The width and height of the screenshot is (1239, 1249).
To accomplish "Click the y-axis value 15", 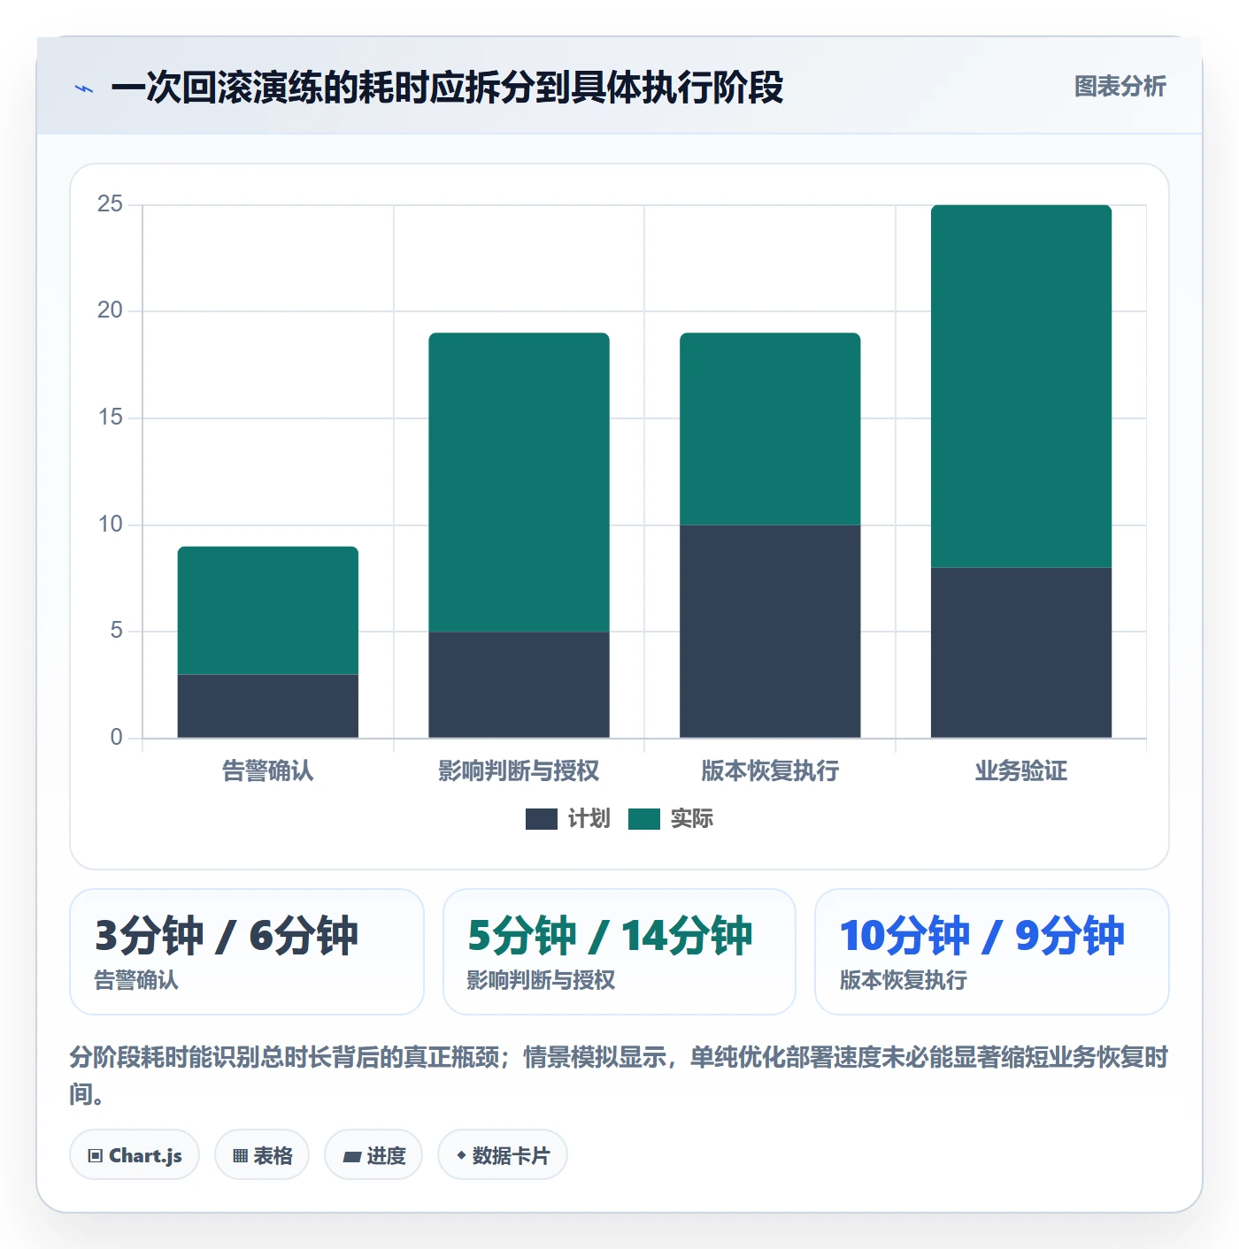I will [x=110, y=418].
